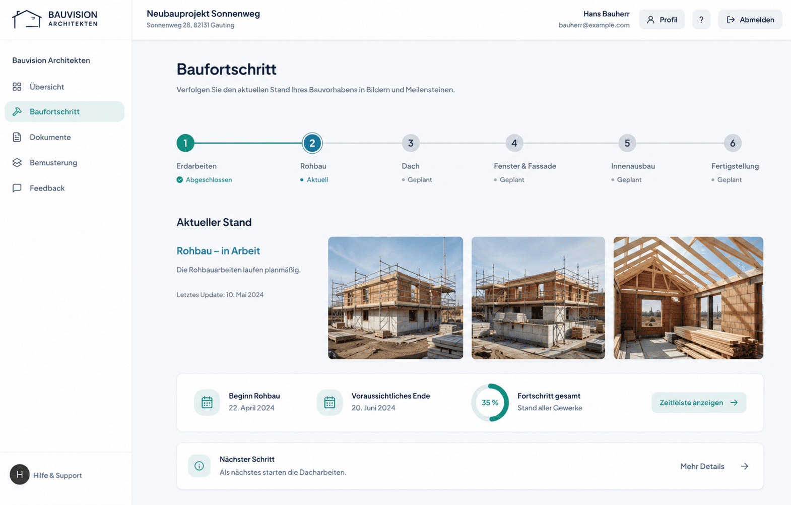Click the Baufortschritt hammer icon in sidebar
This screenshot has width=791, height=505.
17,111
